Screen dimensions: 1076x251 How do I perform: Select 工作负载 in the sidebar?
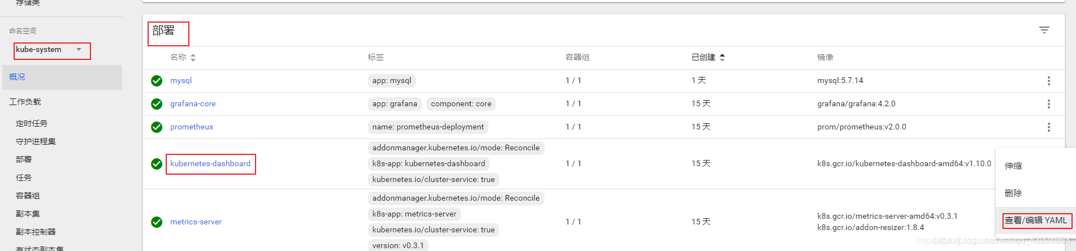[25, 102]
